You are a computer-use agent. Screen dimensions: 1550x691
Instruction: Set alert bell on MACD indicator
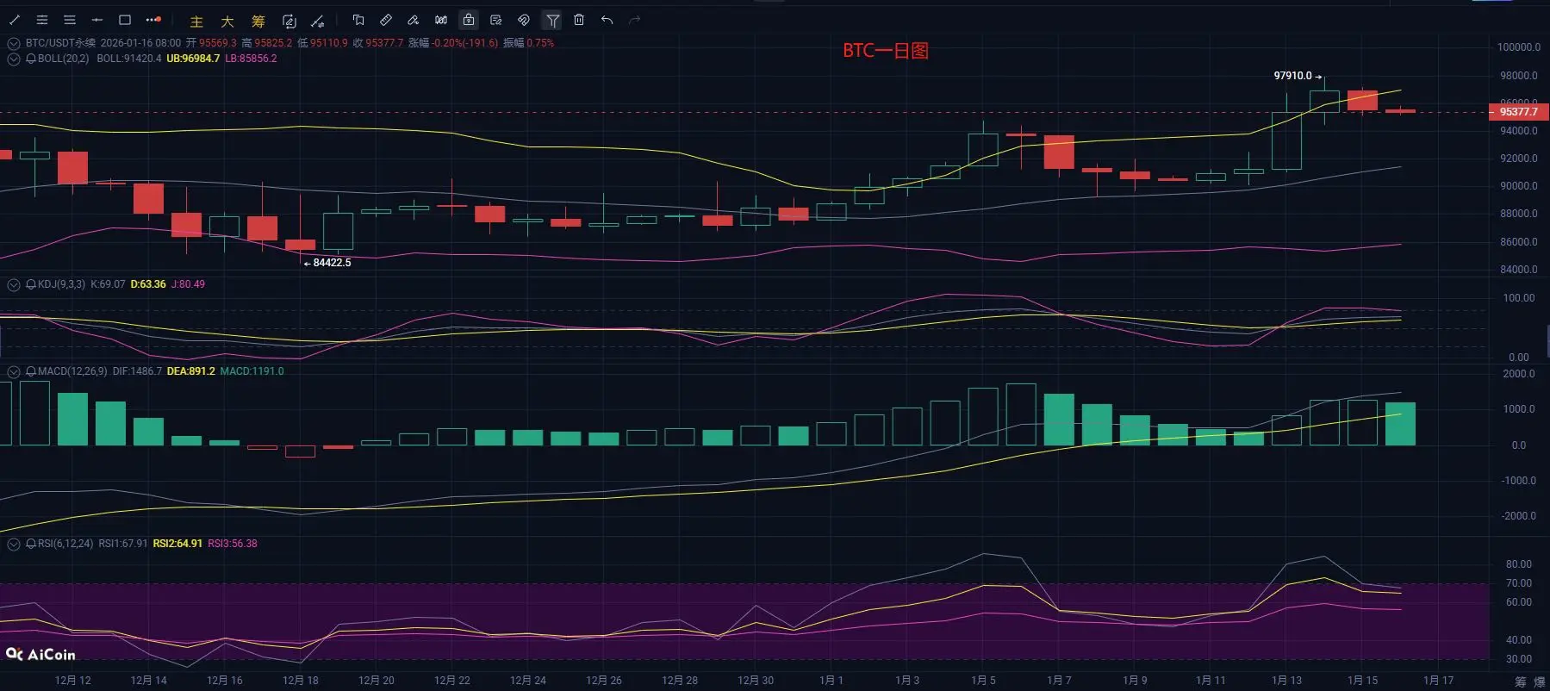click(31, 371)
